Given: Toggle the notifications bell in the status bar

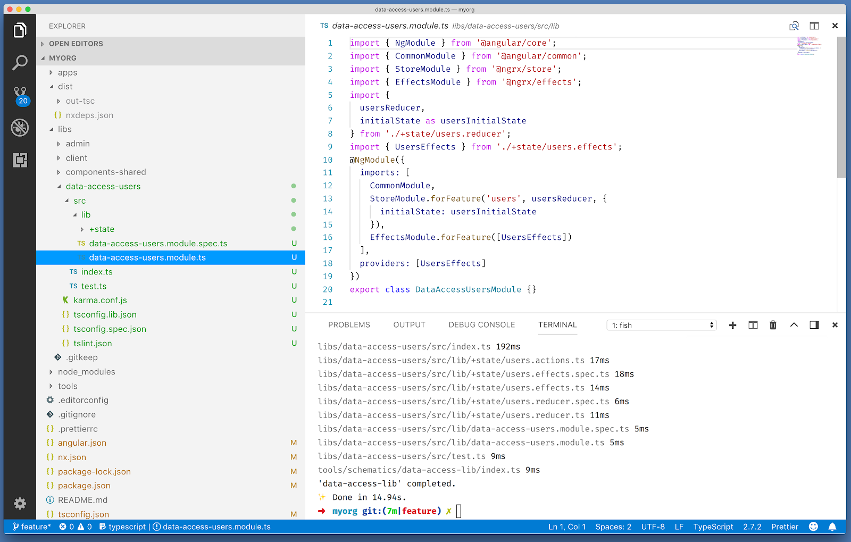Looking at the screenshot, I should [832, 527].
